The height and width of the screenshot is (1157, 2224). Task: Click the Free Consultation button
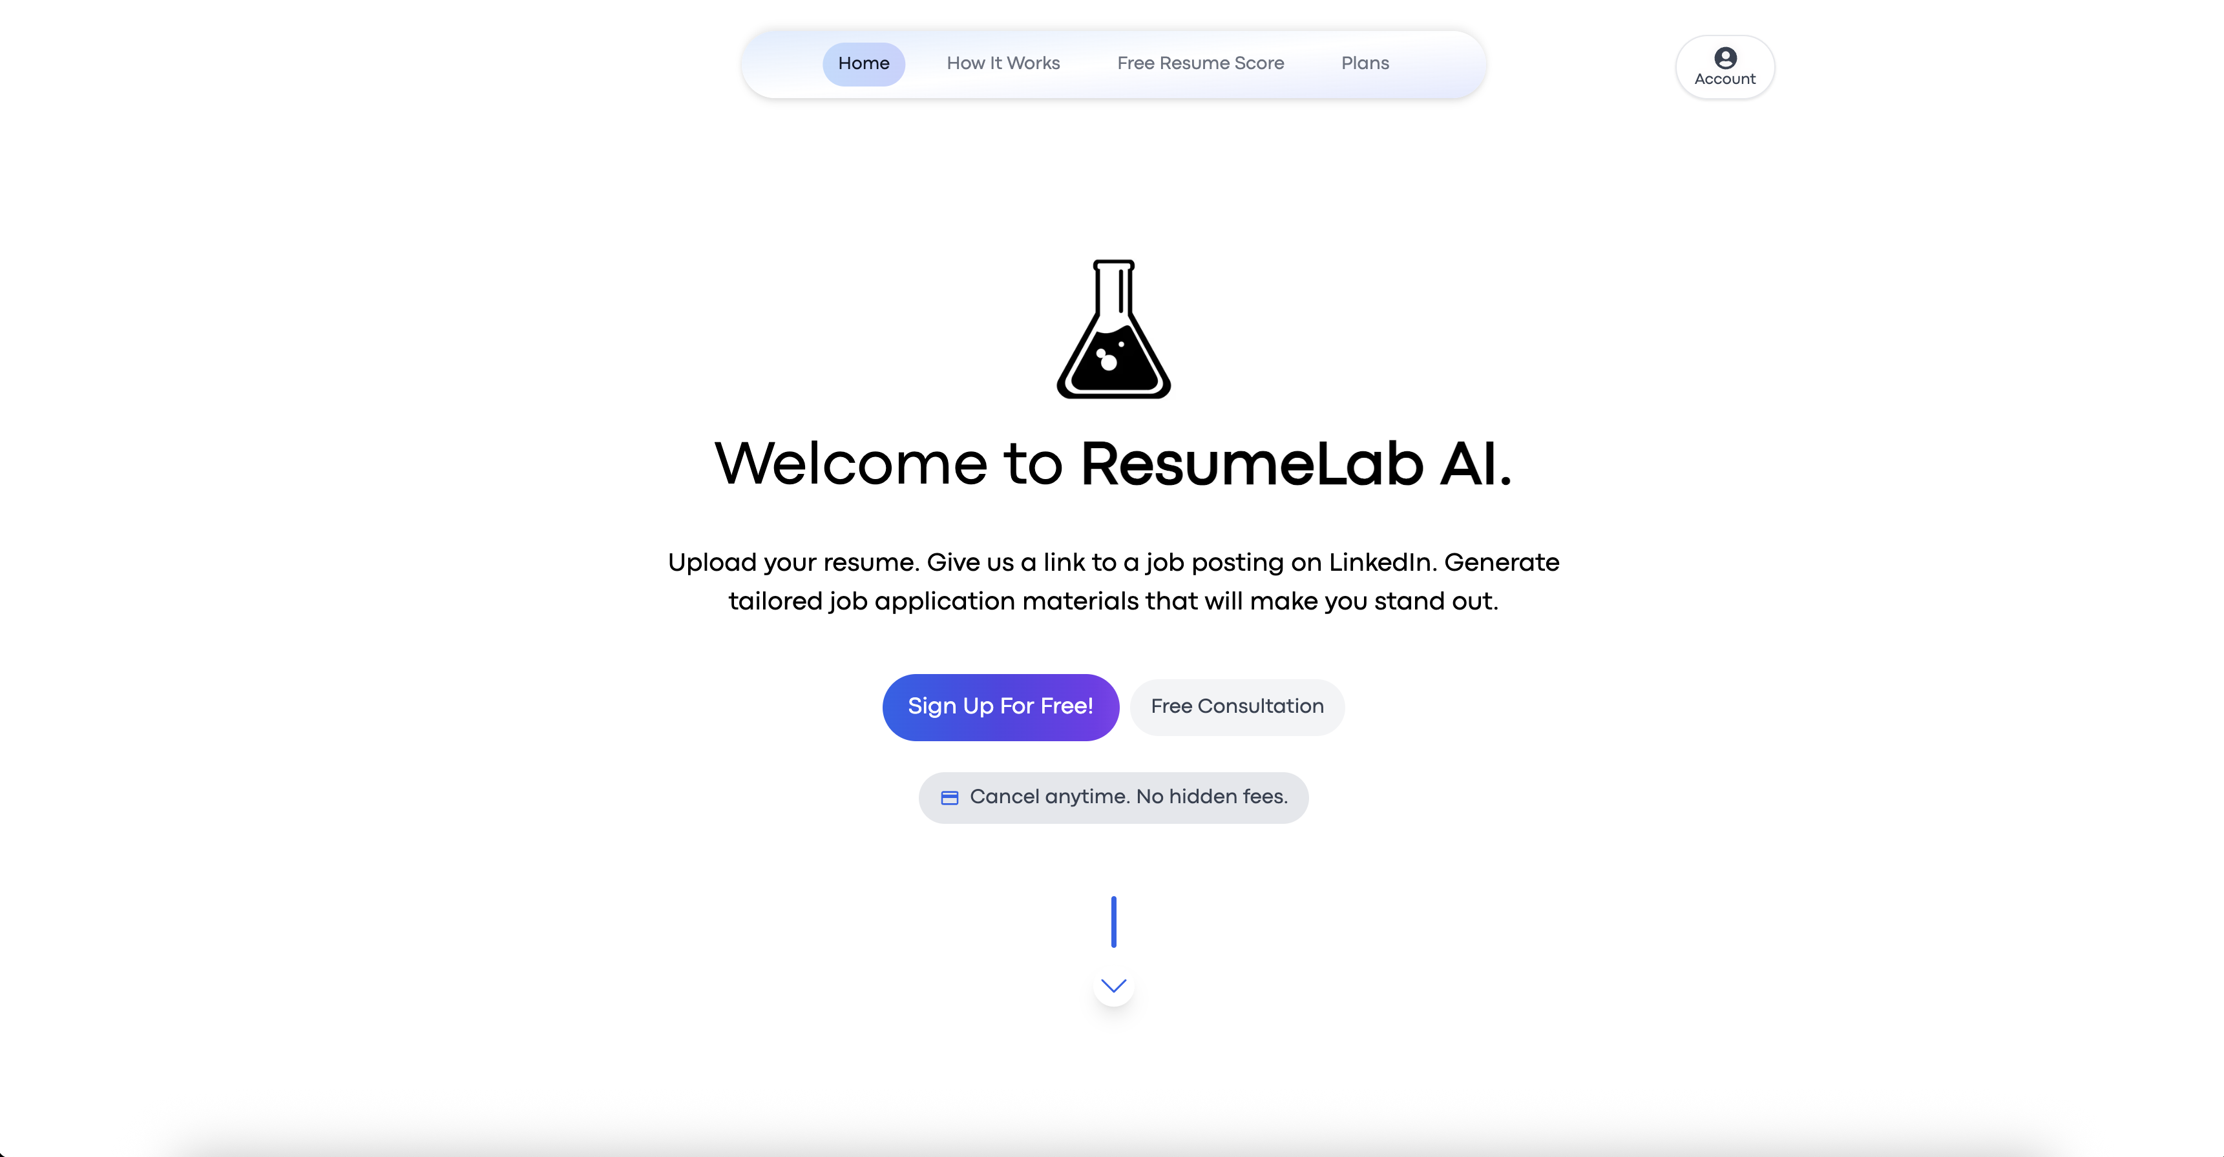coord(1237,706)
